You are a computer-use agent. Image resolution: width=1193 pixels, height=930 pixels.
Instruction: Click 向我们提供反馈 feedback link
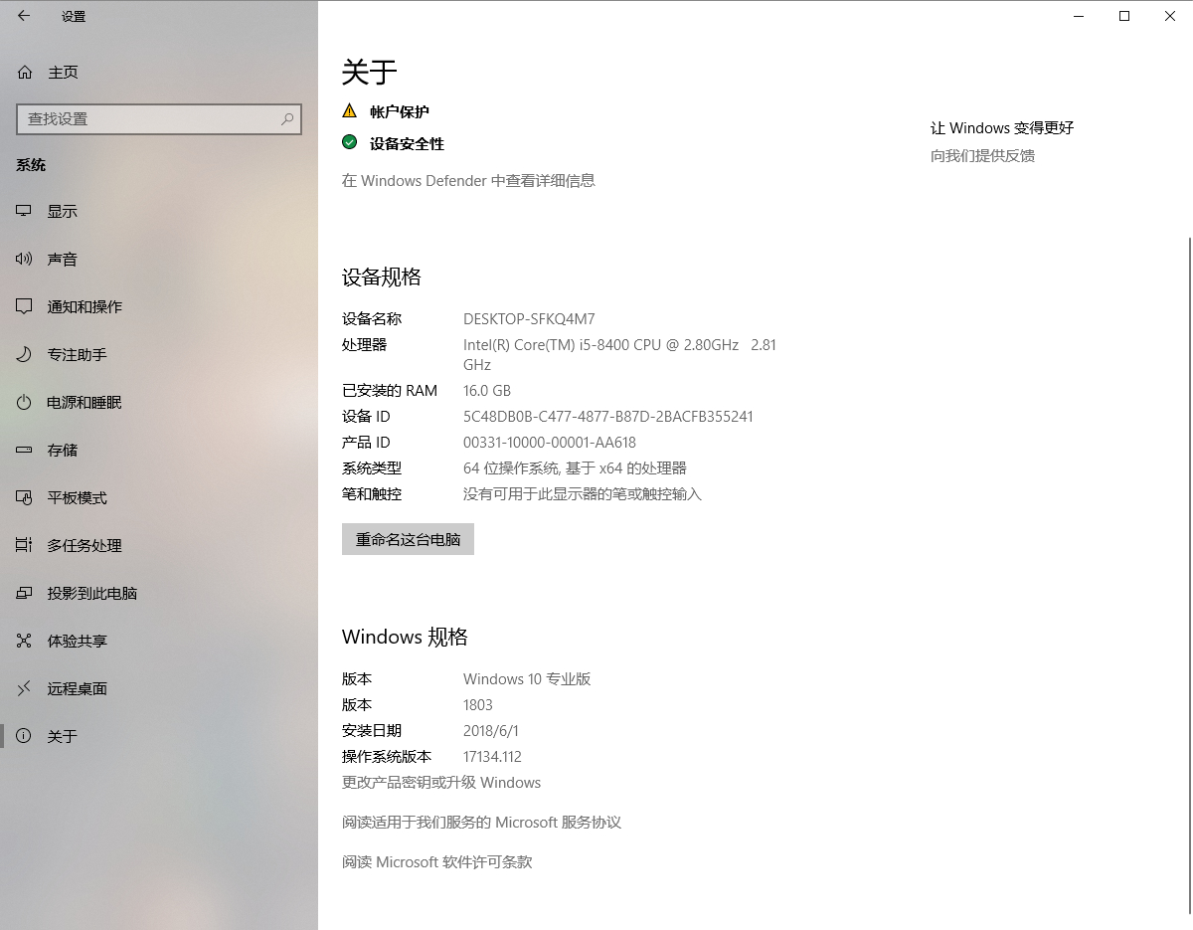coord(982,156)
